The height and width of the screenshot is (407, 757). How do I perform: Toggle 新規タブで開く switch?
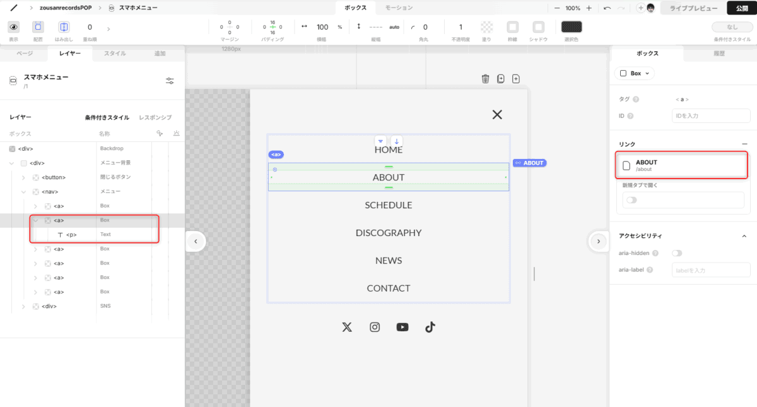point(631,200)
